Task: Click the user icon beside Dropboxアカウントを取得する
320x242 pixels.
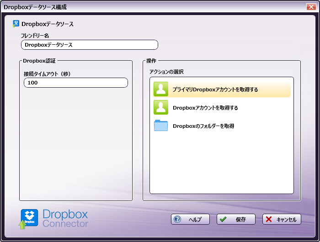Action: pos(161,107)
